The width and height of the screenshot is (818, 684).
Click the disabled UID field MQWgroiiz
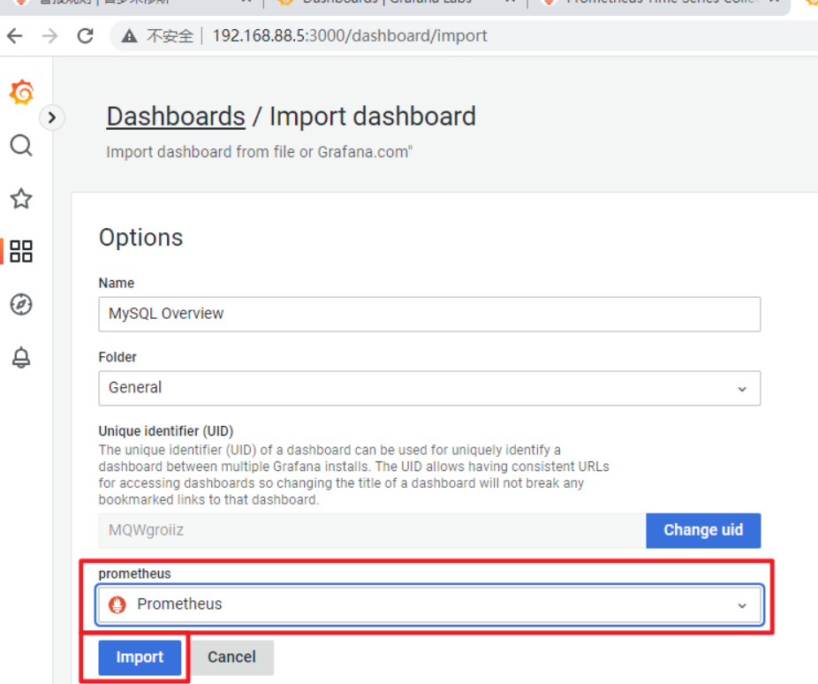tap(372, 530)
